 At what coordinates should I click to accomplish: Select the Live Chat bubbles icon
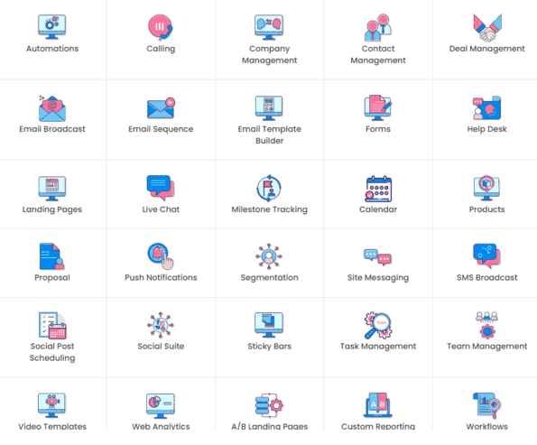[x=161, y=188]
